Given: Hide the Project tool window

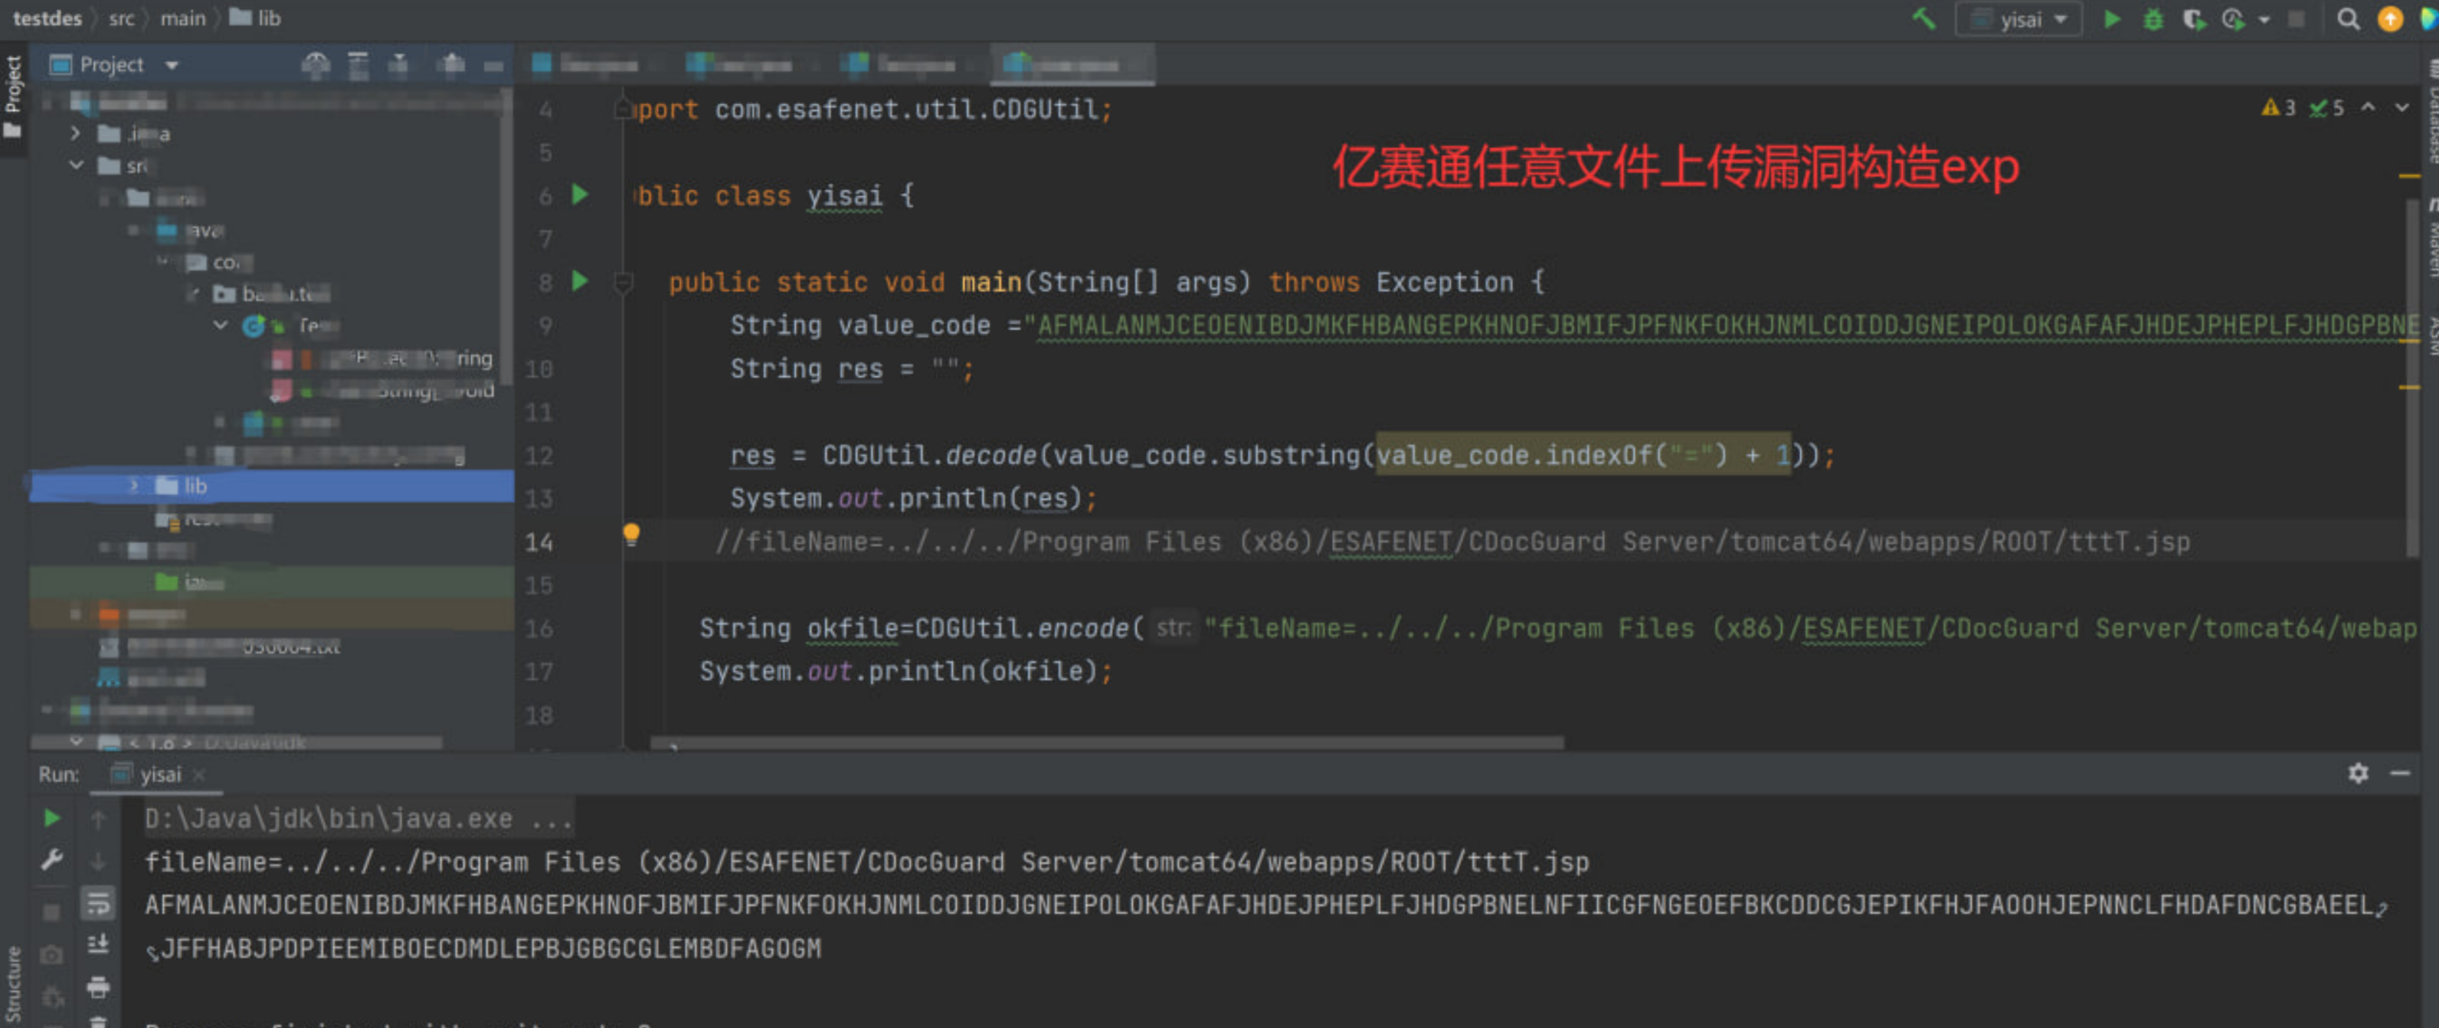Looking at the screenshot, I should (493, 65).
